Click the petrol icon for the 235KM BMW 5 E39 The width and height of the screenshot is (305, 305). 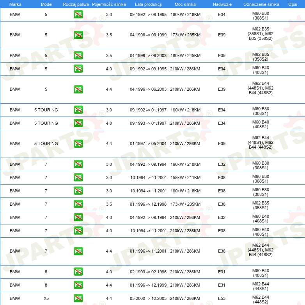point(78,35)
